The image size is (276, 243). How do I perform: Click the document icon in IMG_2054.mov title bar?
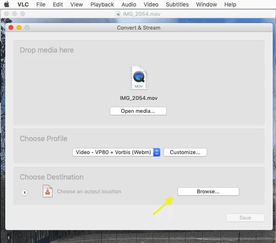tap(118, 14)
